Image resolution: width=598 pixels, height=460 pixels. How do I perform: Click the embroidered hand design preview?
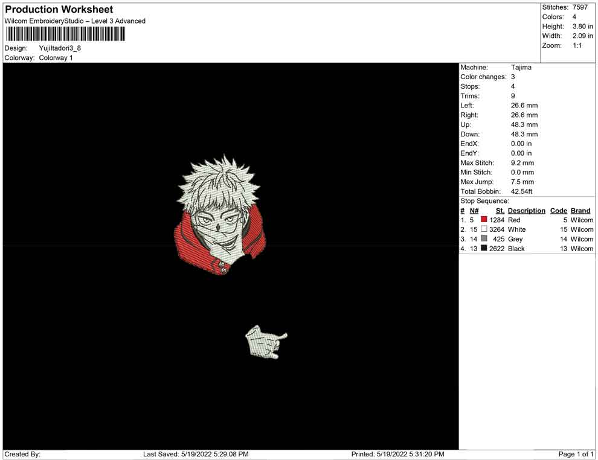click(266, 342)
